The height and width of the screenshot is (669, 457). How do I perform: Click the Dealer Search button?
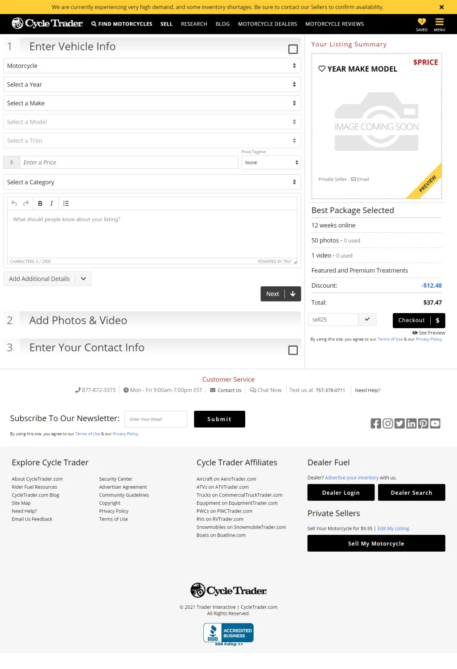tap(412, 492)
